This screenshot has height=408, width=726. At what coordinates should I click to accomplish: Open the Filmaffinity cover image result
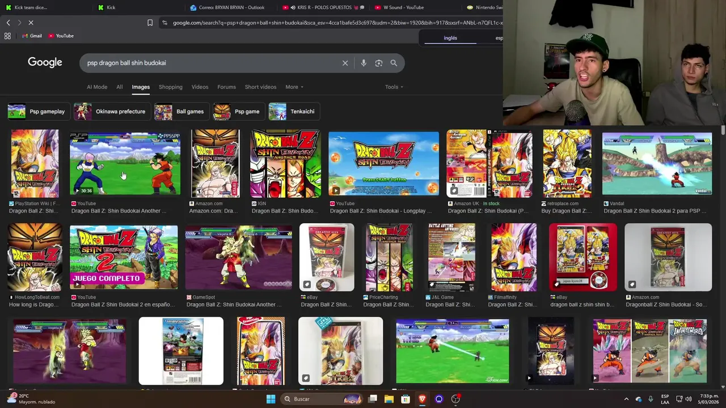tap(513, 257)
